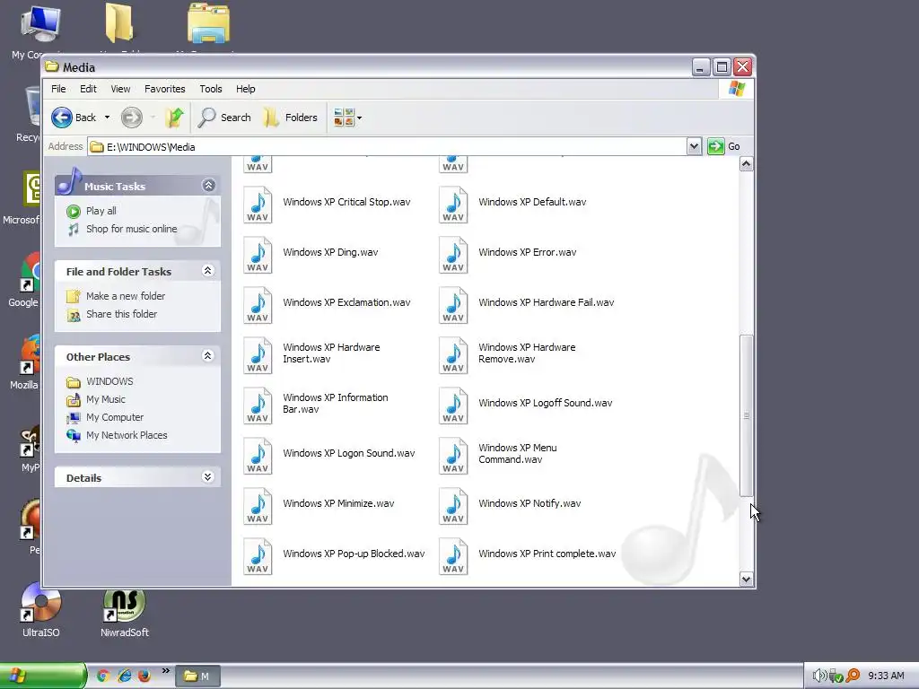
Task: Open the File menu
Action: pos(58,89)
